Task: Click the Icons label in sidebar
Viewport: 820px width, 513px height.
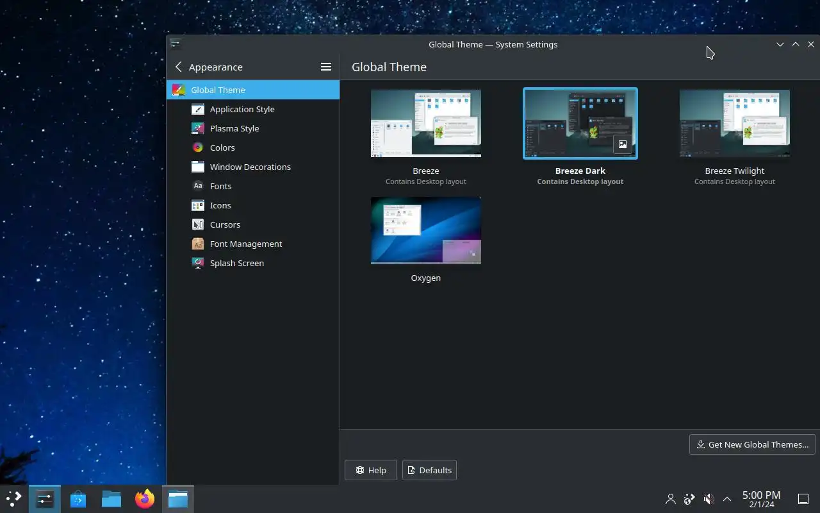Action: 220,205
